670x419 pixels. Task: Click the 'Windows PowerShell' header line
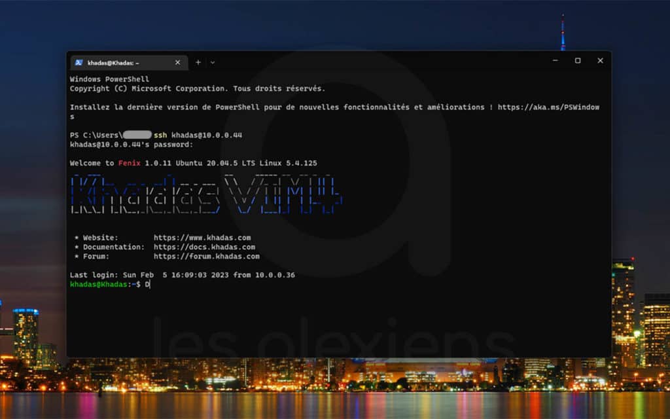[x=109, y=79]
